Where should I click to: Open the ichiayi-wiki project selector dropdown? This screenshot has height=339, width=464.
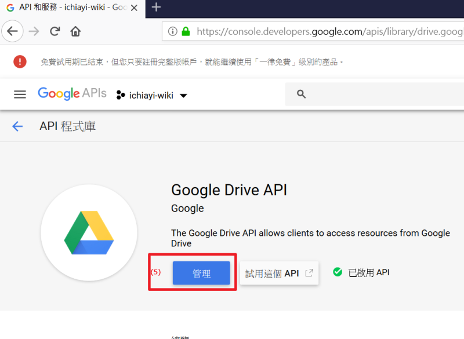pos(151,95)
